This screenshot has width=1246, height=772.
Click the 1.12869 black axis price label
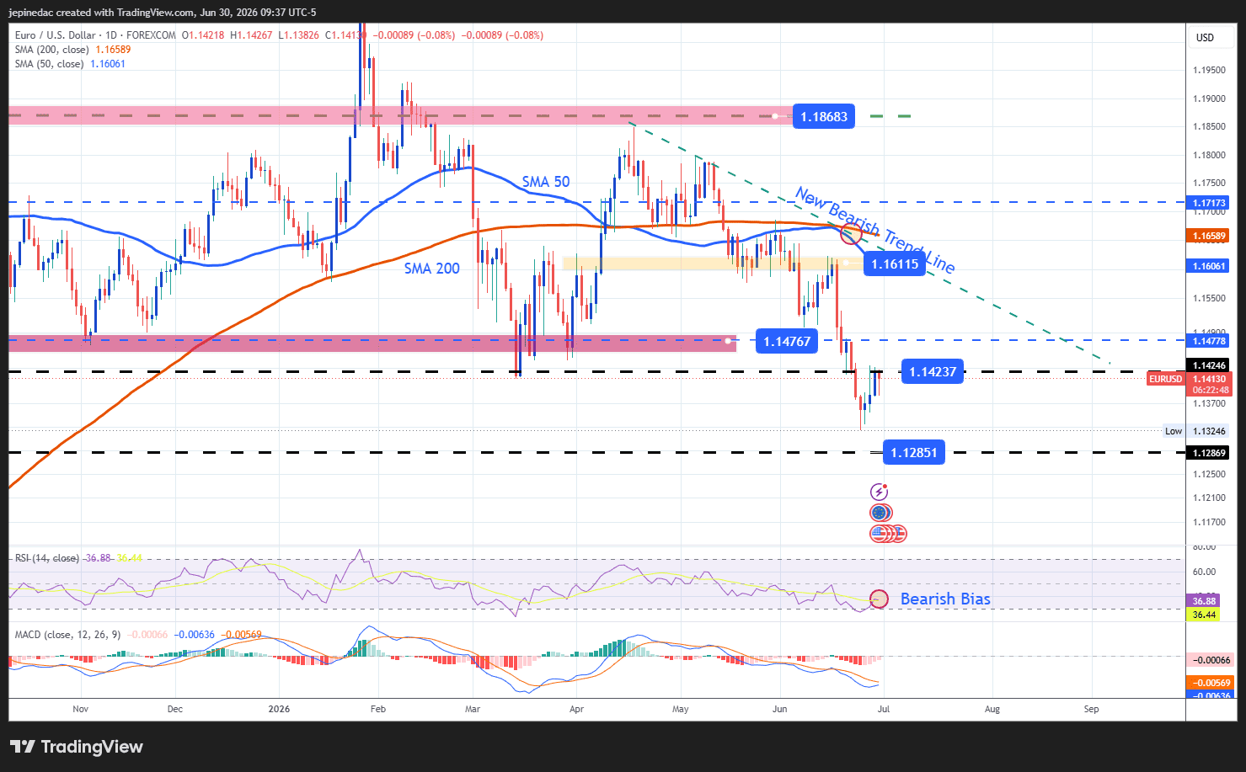1209,453
